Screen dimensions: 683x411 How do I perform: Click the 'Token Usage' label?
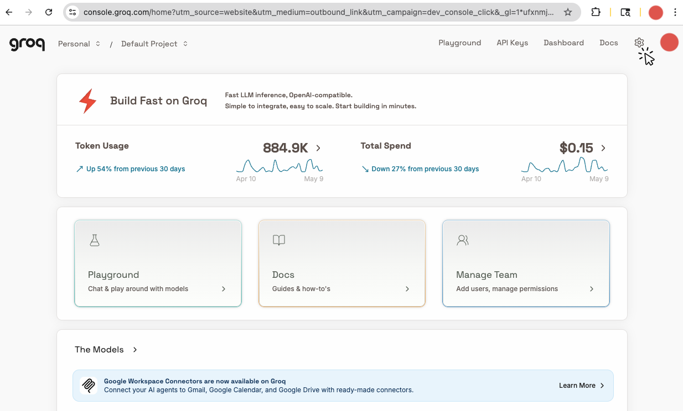click(x=102, y=146)
